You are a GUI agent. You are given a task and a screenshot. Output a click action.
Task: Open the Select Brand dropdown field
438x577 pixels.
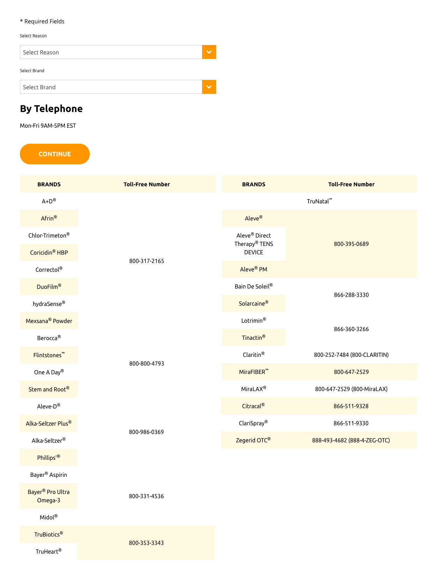[118, 87]
